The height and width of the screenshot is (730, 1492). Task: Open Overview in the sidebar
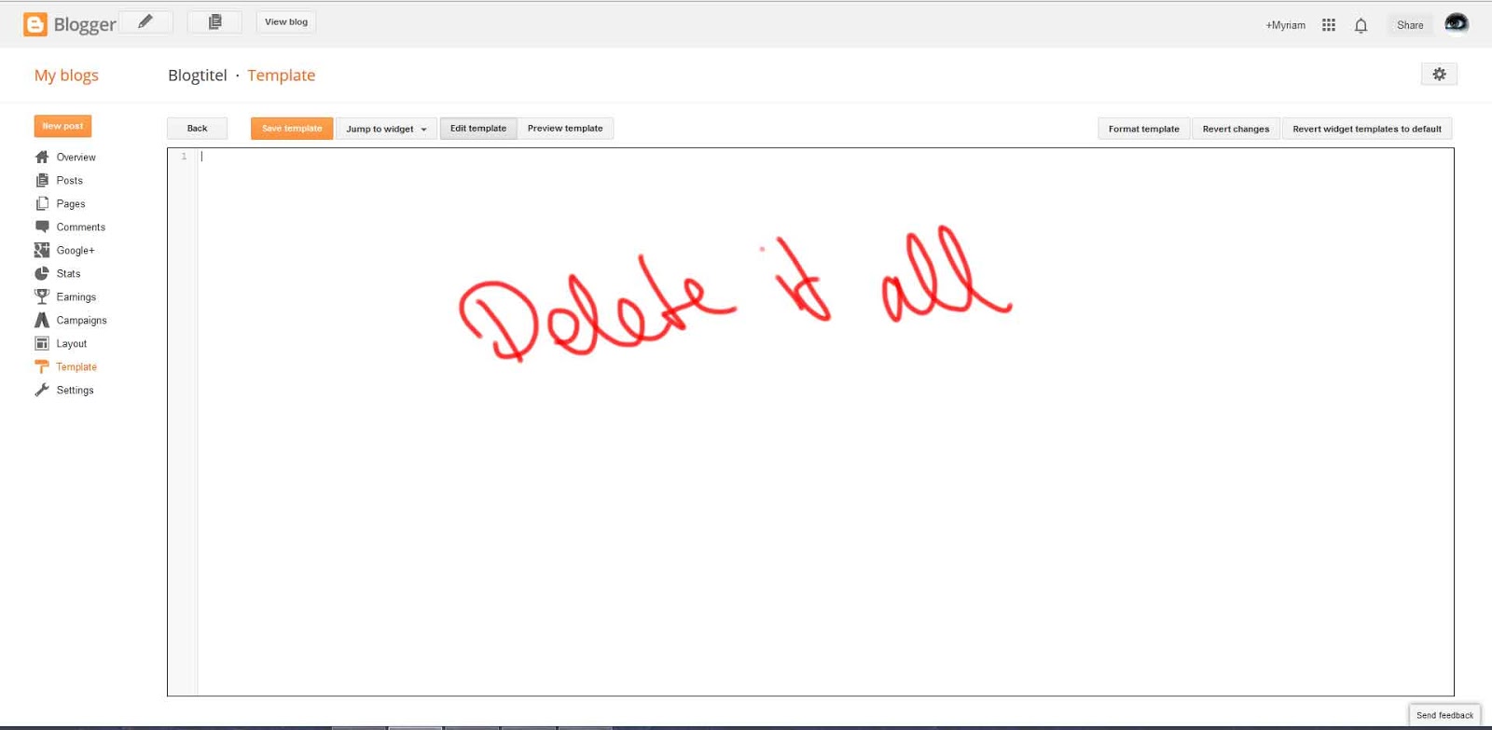76,157
